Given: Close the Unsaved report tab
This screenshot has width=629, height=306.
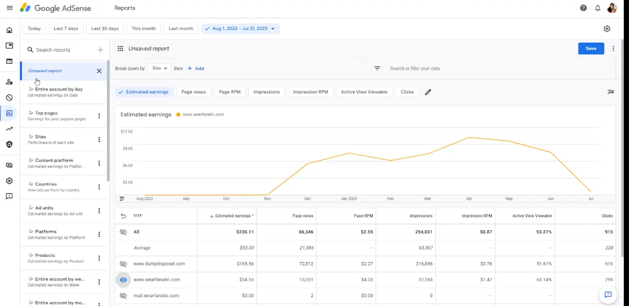Looking at the screenshot, I should click(99, 71).
